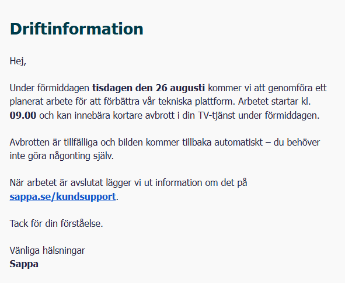Click the word "automatiskt"
The height and width of the screenshot is (283, 345).
pos(239,143)
